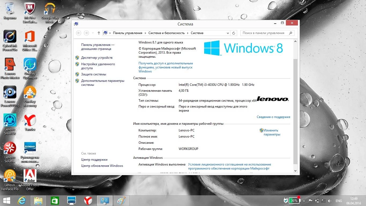Open Microsoft license terms link
Image resolution: width=366 pixels, height=206 pixels.
(x=229, y=167)
